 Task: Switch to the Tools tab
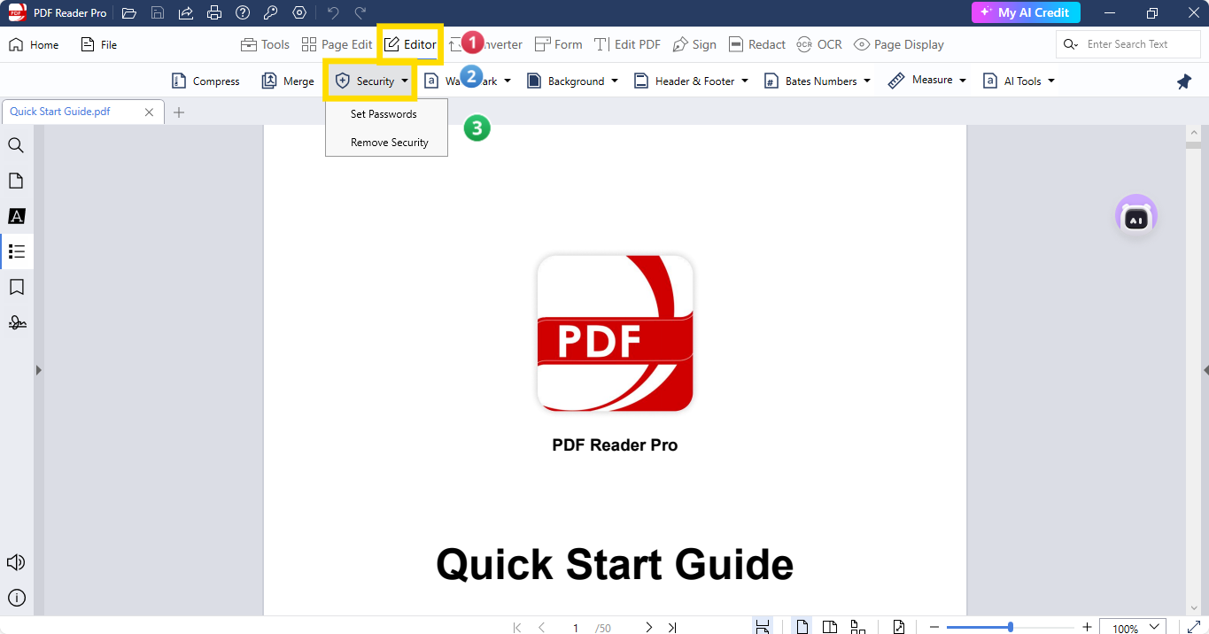265,44
